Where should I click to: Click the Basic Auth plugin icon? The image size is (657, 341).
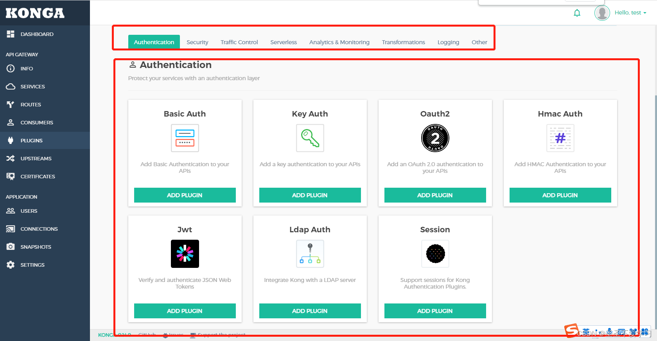[185, 138]
